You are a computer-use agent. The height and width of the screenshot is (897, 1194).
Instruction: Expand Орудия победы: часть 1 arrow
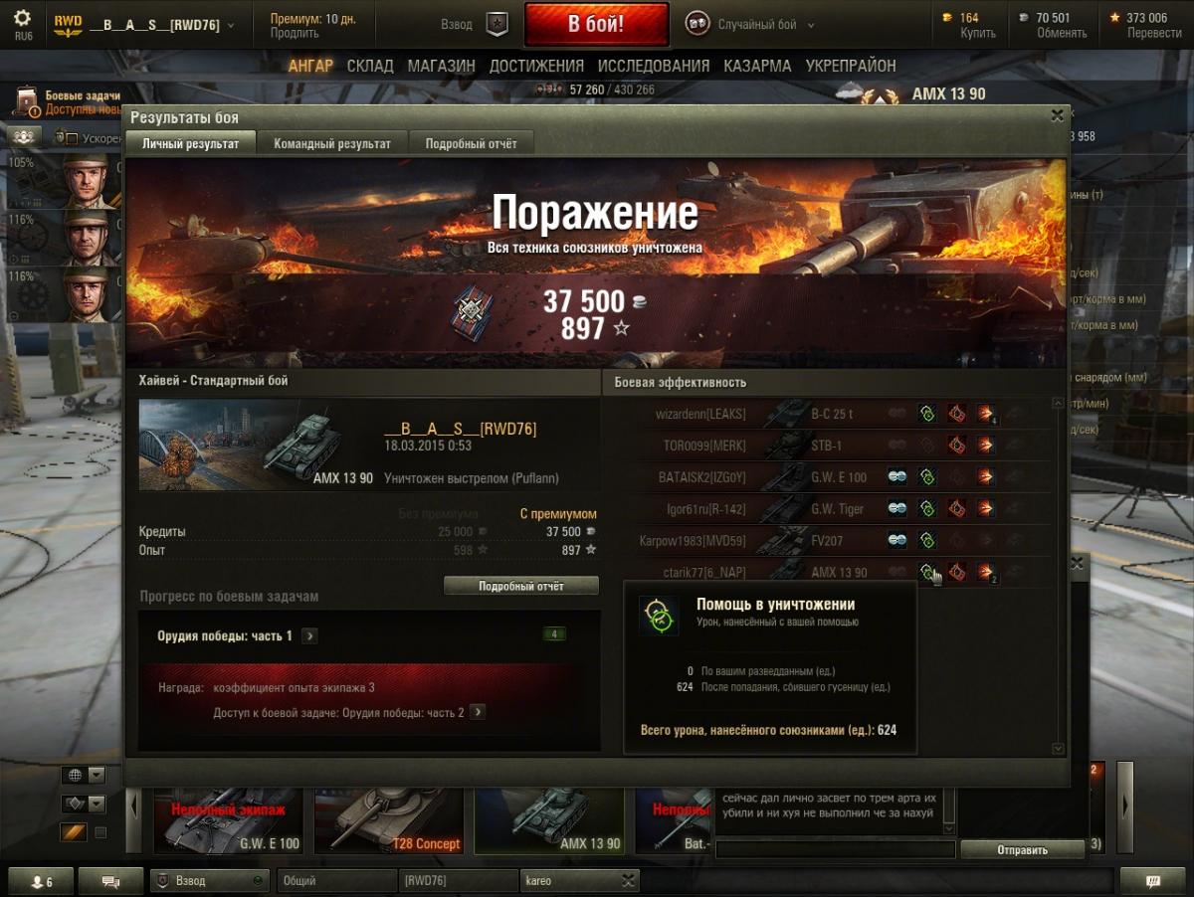click(x=309, y=635)
